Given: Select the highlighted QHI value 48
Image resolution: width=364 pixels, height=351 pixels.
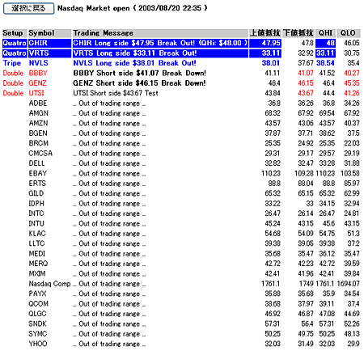Looking at the screenshot, I should pyautogui.click(x=326, y=43).
